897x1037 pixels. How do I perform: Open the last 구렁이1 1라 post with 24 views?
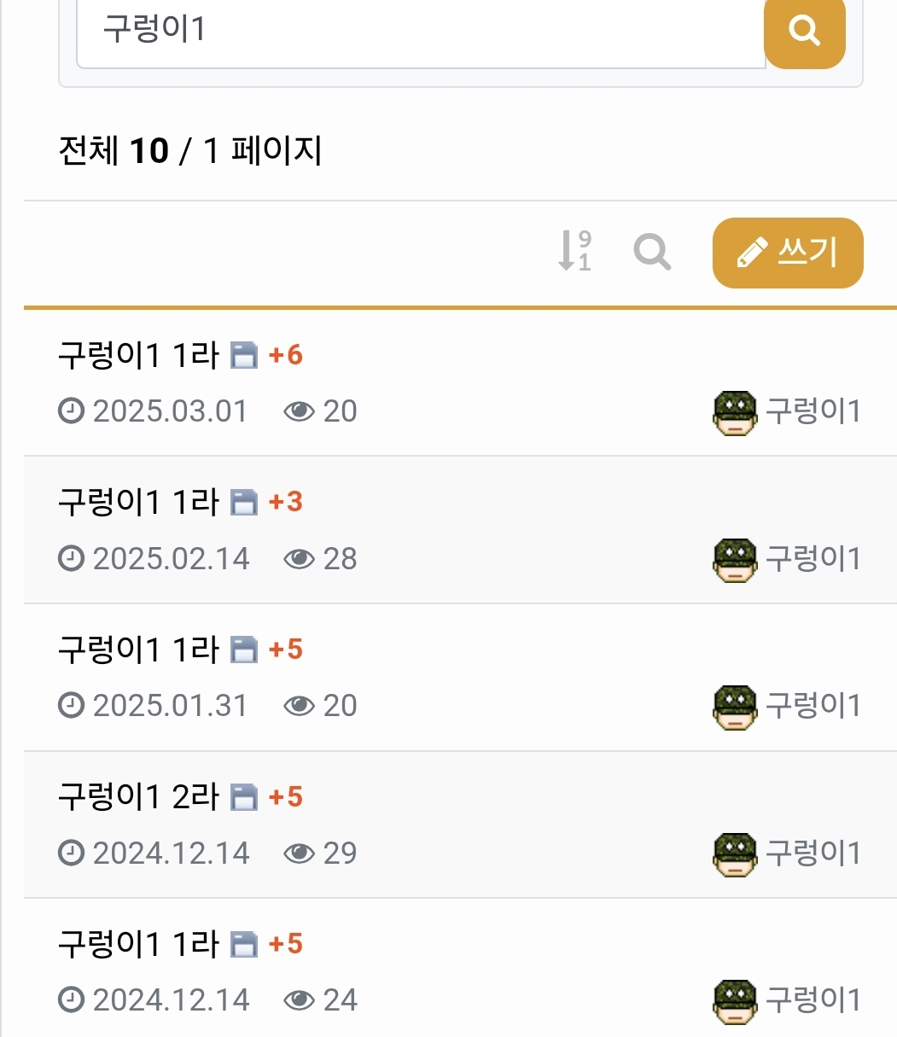[138, 944]
